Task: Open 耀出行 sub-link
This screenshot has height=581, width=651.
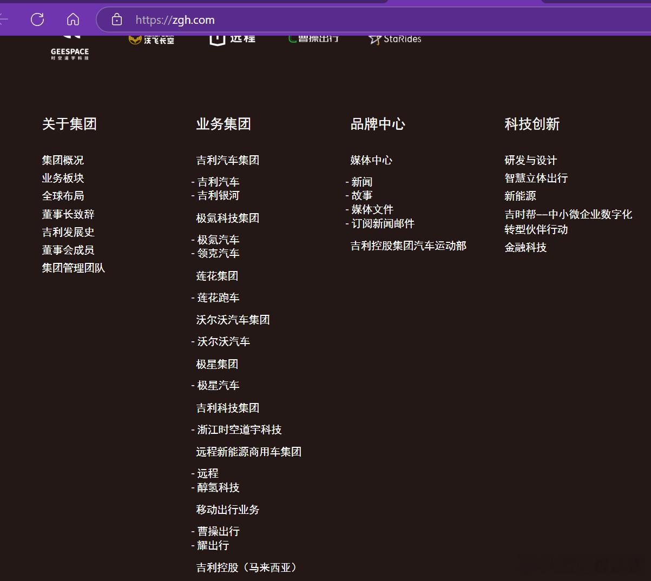Action: [213, 545]
